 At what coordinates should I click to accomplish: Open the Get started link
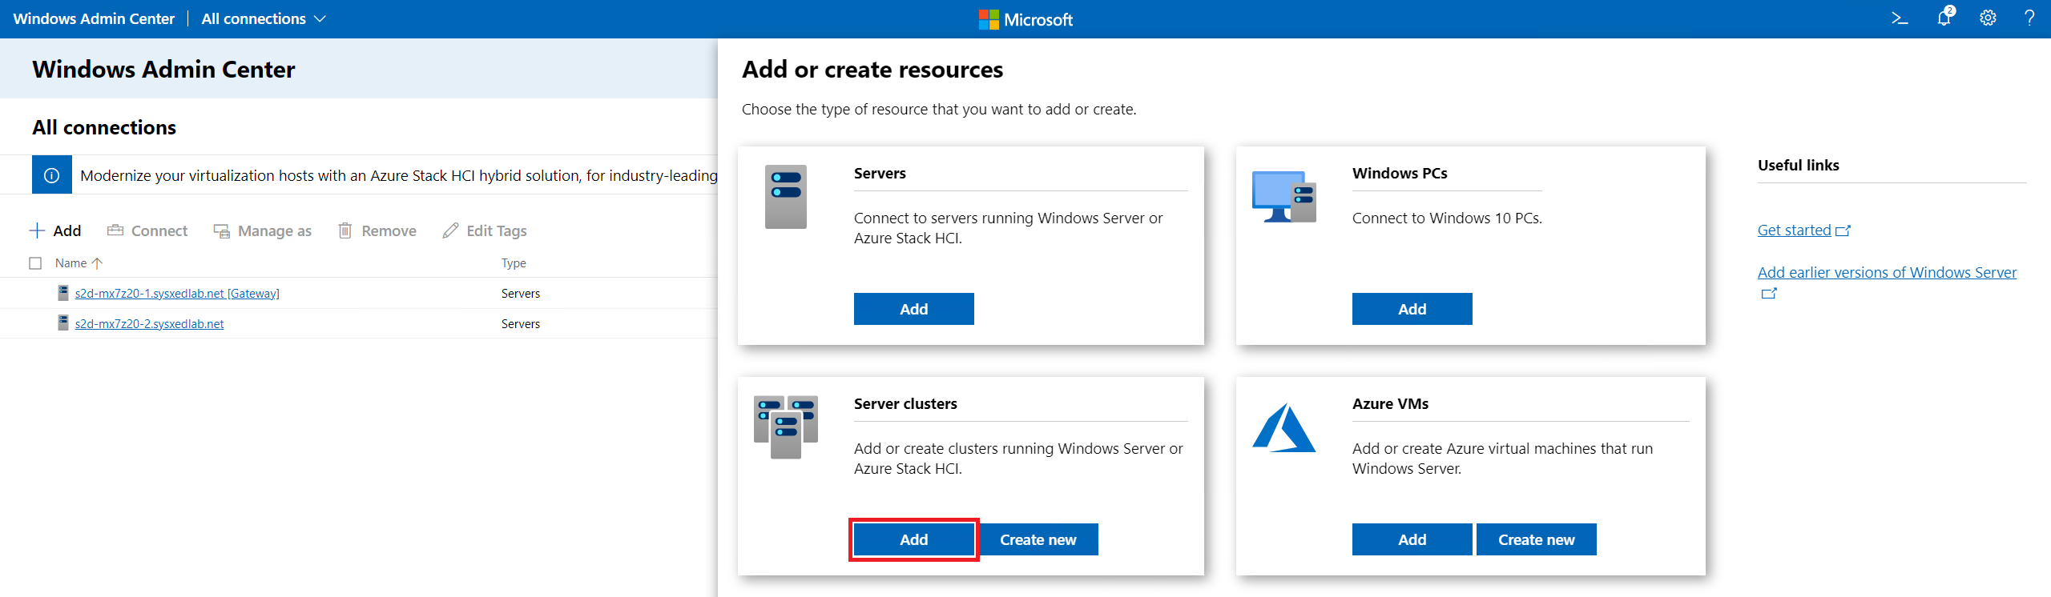point(1795,230)
